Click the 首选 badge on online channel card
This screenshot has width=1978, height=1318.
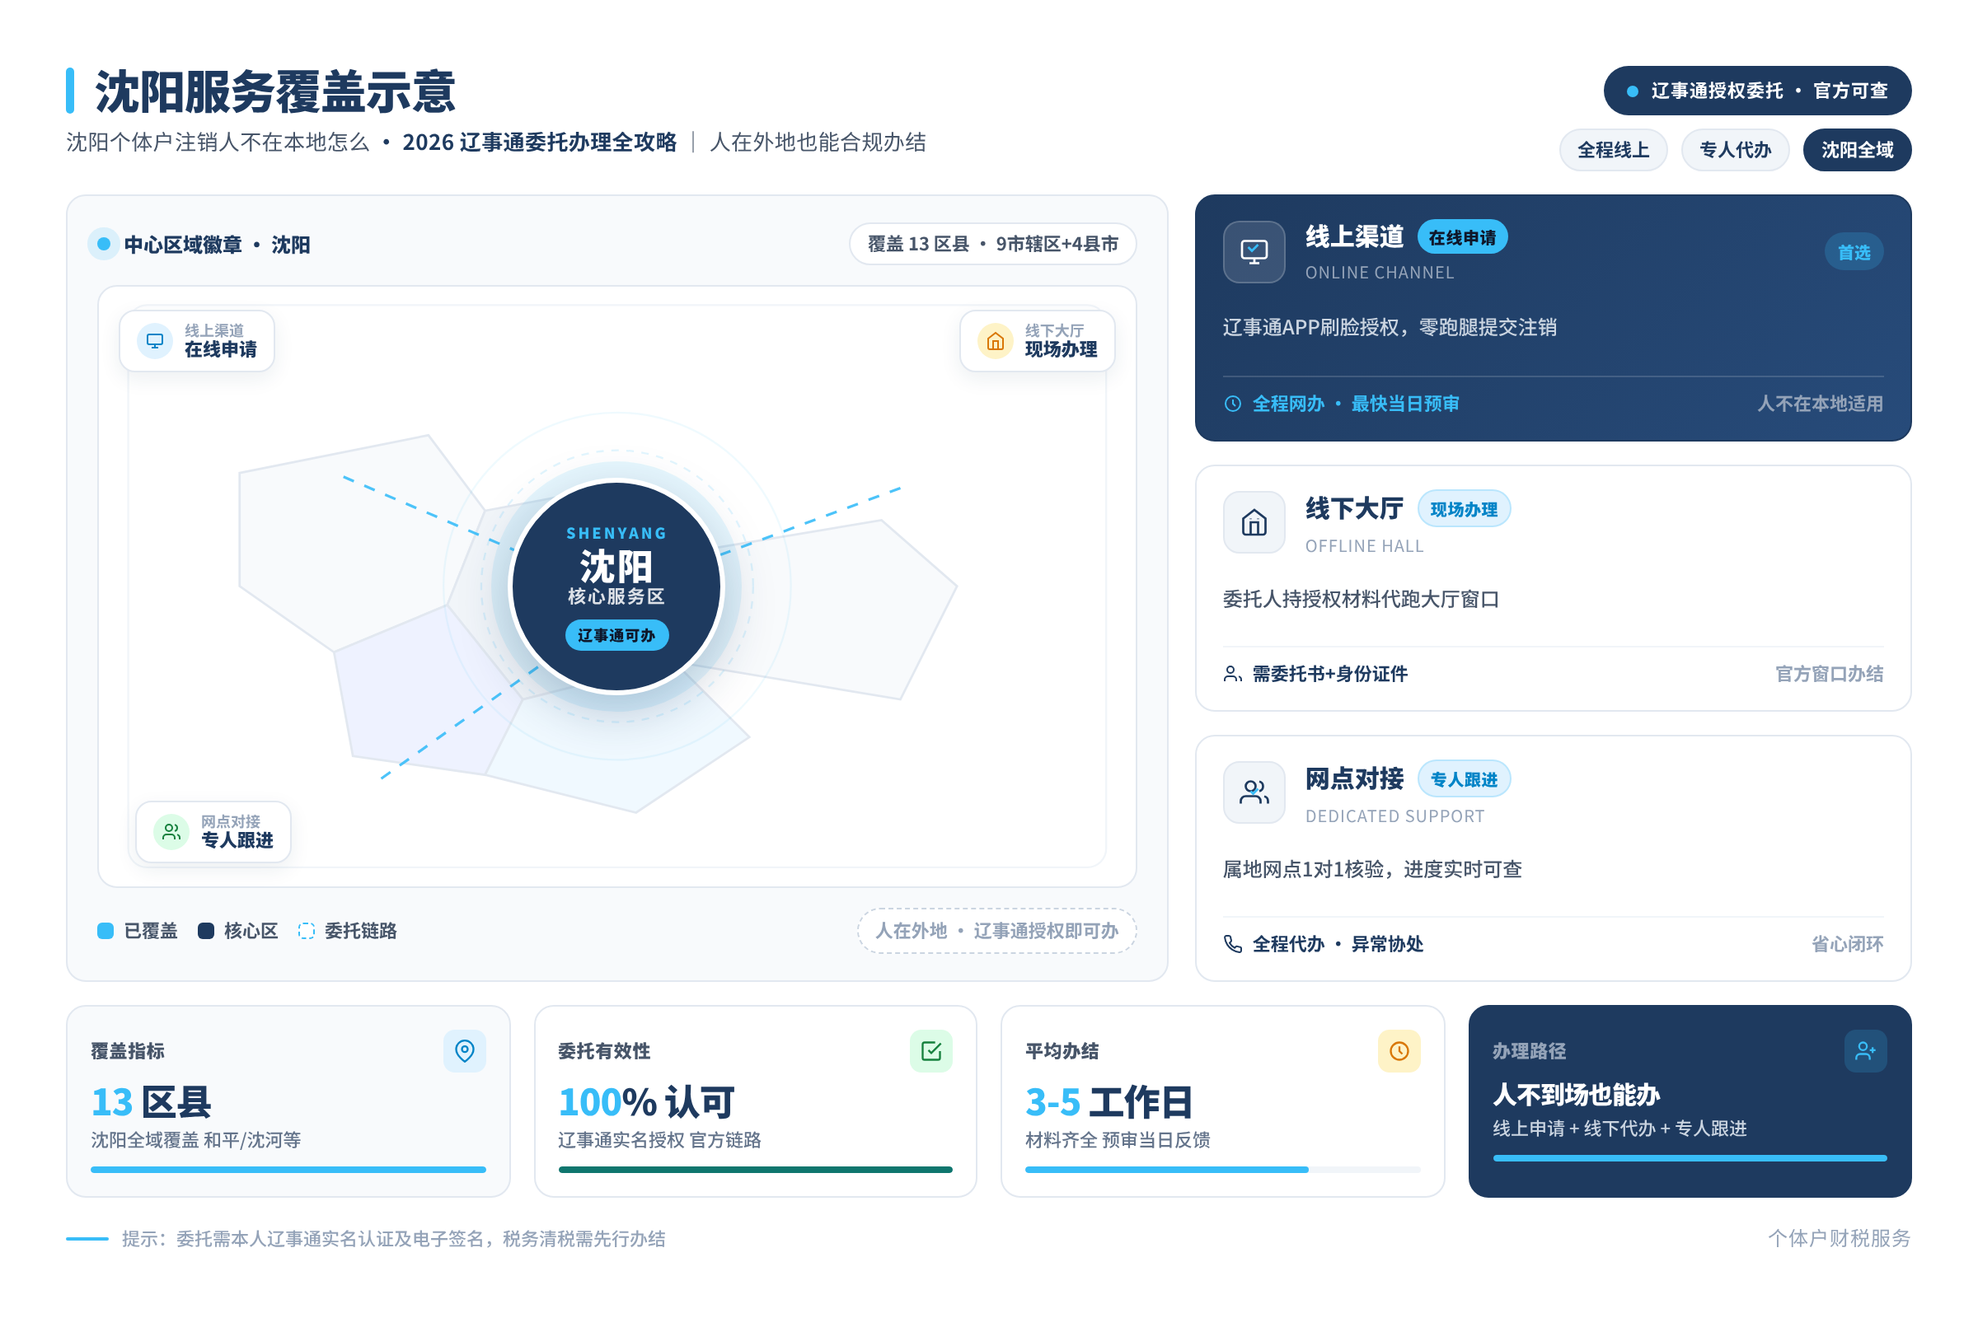[x=1854, y=252]
